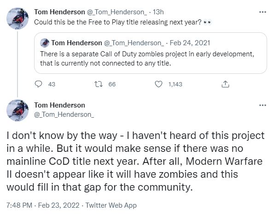Open the share icon on first tweet

coord(225,84)
